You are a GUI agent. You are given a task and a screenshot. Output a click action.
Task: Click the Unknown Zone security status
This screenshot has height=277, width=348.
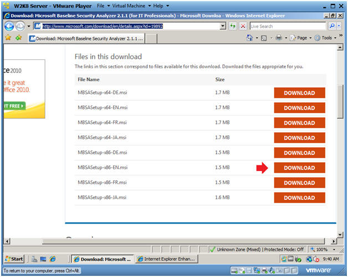pyautogui.click(x=258, y=249)
